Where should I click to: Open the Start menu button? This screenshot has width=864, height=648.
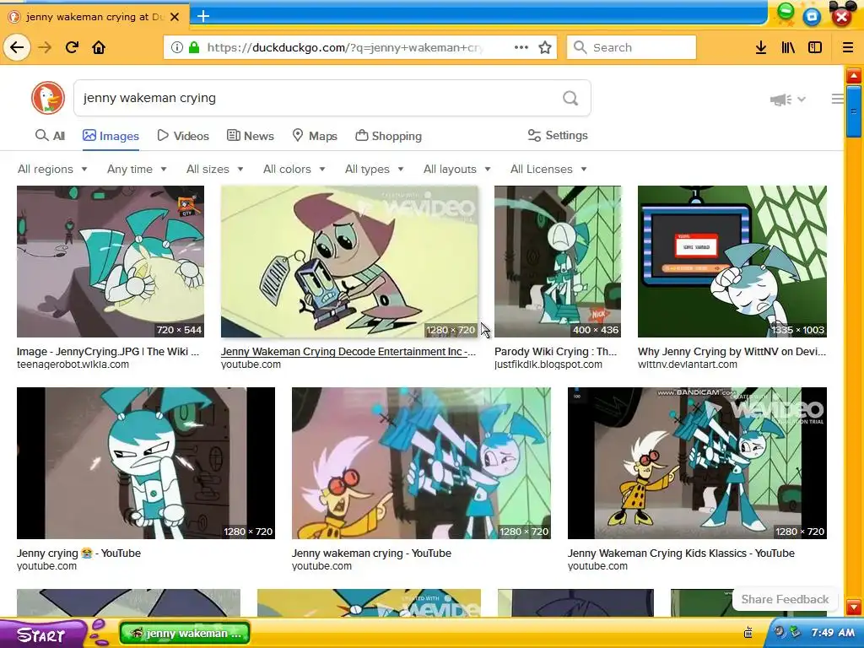pyautogui.click(x=42, y=634)
